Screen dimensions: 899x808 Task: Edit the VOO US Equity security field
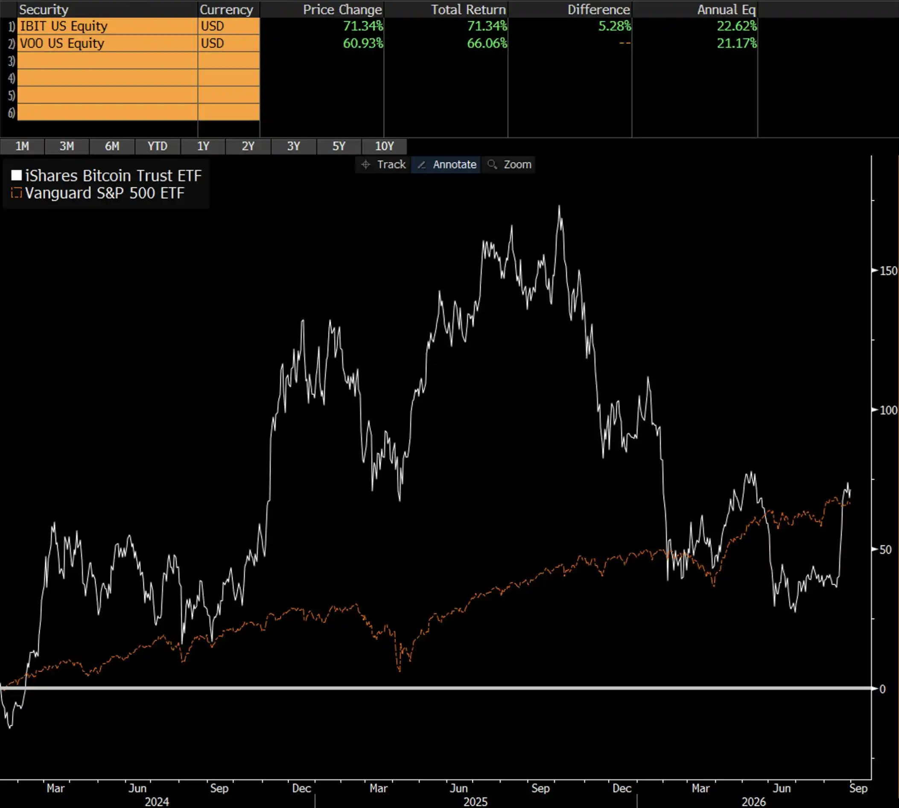(x=108, y=44)
